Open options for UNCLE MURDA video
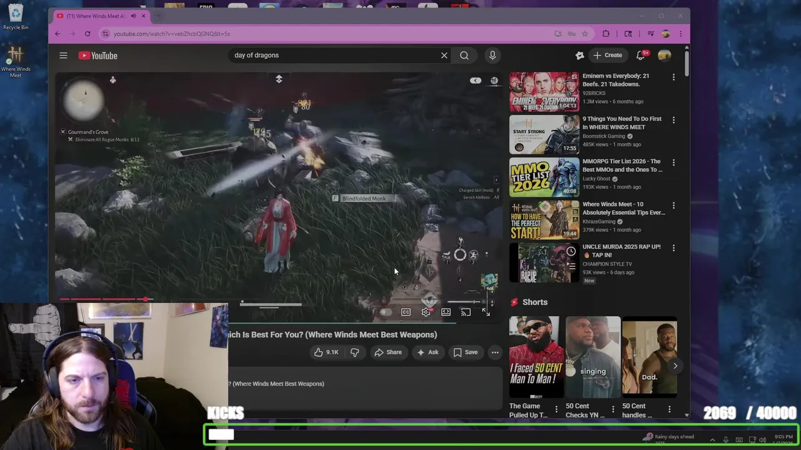 point(673,247)
